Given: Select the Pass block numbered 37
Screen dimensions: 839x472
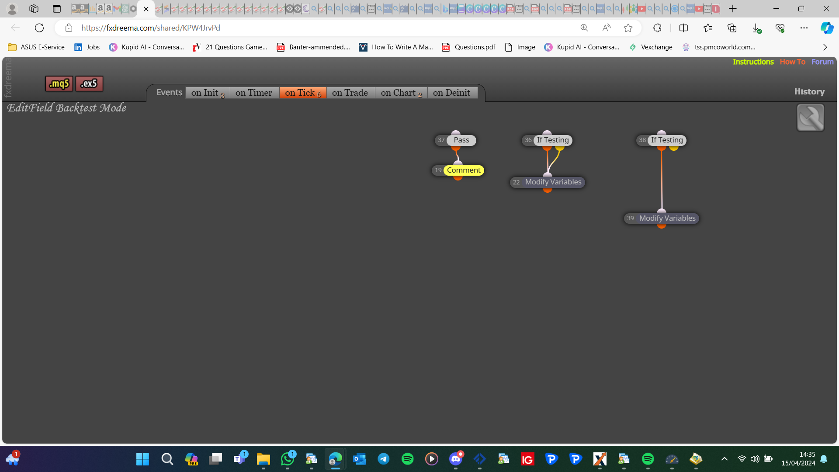Looking at the screenshot, I should [x=455, y=140].
